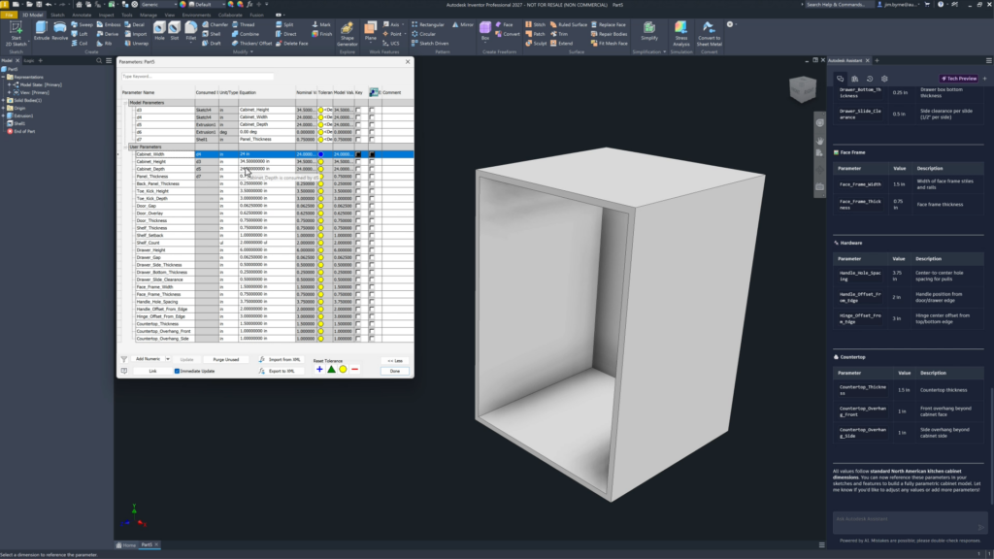Image resolution: width=994 pixels, height=559 pixels.
Task: Toggle Key checkbox for Drawer_Height parameter
Action: (x=358, y=250)
